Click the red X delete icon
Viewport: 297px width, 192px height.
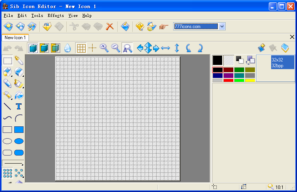[110, 26]
